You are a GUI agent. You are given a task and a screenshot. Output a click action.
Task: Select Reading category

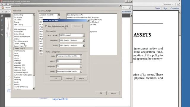pyautogui.click(x=17, y=77)
